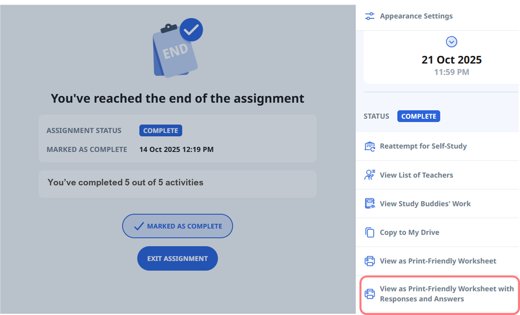Expand the circled chevron above the due date
Screen dimensions: 520x315
(451, 42)
